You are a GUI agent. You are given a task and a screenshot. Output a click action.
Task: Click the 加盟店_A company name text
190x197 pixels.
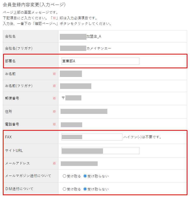(94, 36)
